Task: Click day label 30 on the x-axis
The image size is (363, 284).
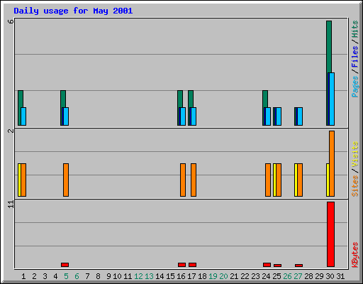Action: pos(330,276)
